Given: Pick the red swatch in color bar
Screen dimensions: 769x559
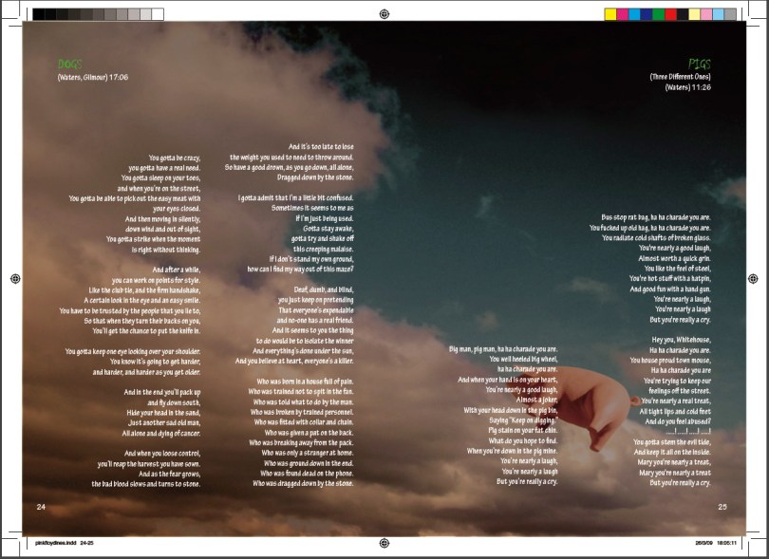Looking at the screenshot, I should (670, 14).
